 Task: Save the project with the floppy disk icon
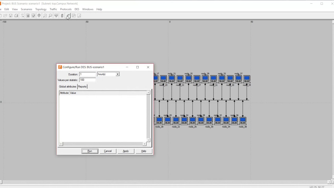(11, 16)
